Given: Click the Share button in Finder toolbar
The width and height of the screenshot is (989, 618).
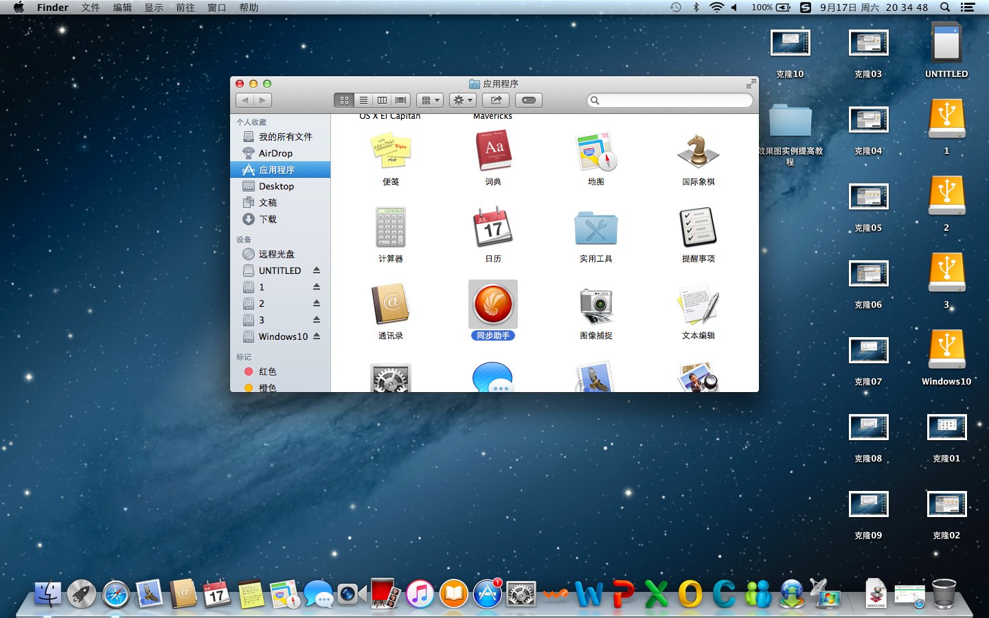Looking at the screenshot, I should 496,100.
